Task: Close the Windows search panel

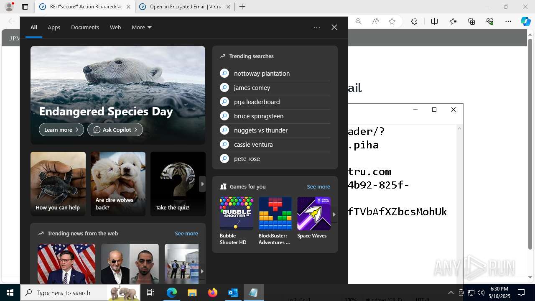Action: [334, 27]
